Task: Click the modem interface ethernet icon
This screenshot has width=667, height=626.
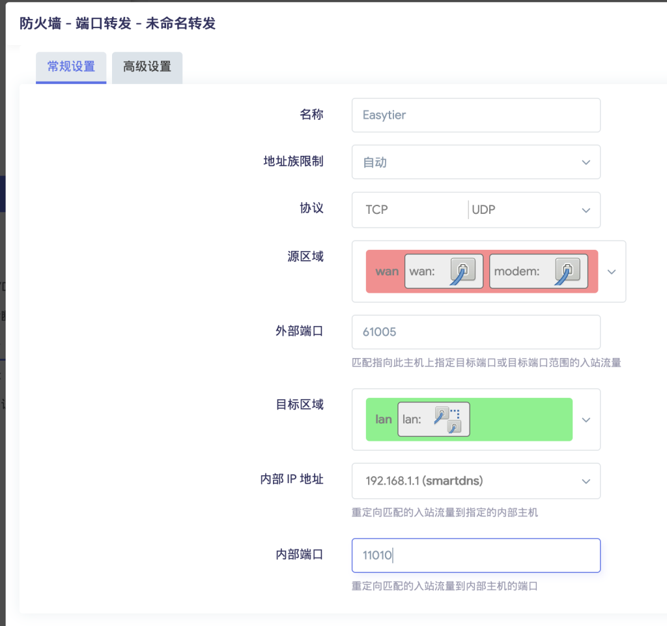Action: pyautogui.click(x=567, y=271)
